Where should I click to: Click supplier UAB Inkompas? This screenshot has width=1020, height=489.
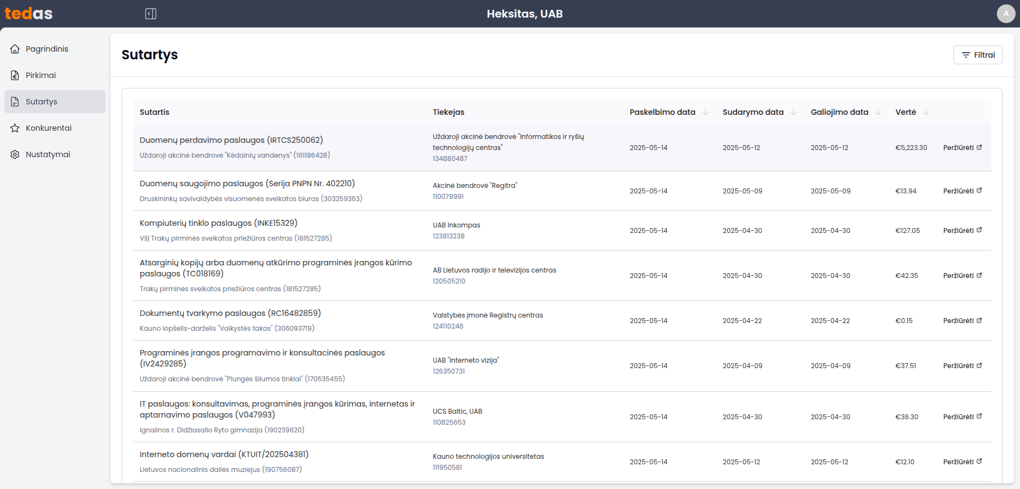click(456, 225)
